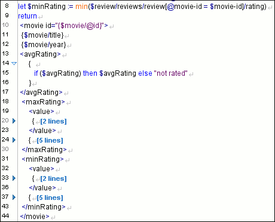The width and height of the screenshot is (275, 222).
Task: Click the [5 lines] placeholder on line 24
Action: (50, 140)
